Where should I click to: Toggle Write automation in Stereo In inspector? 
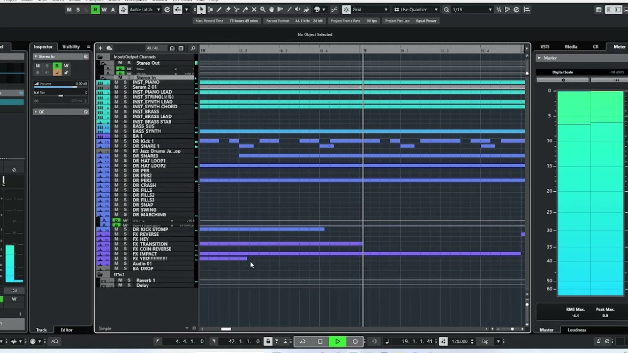pyautogui.click(x=66, y=66)
